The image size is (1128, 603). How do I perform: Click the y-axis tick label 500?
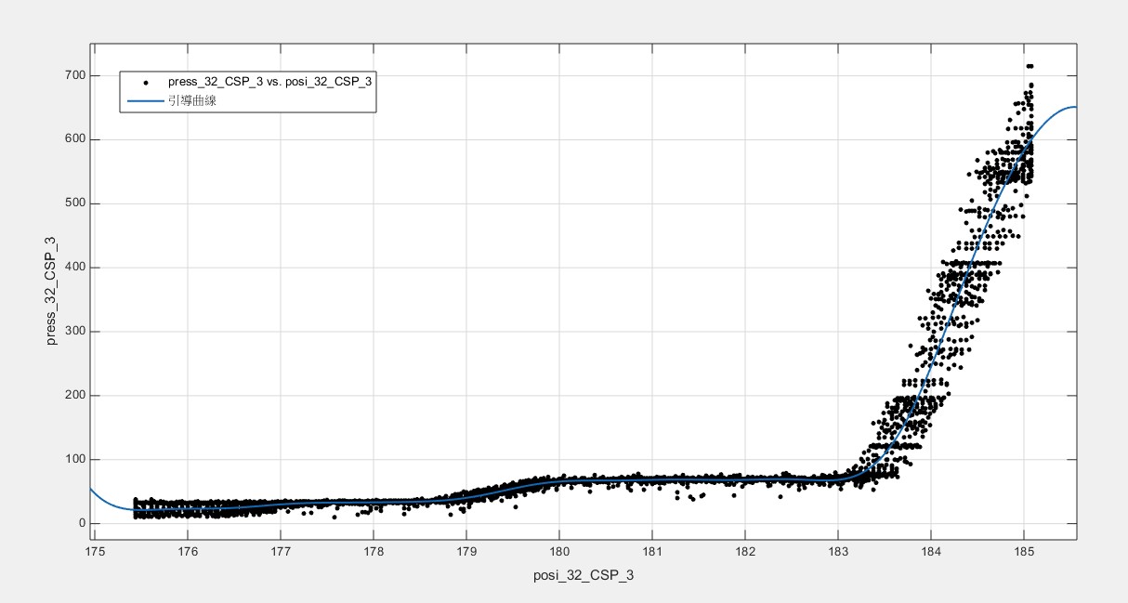click(x=74, y=203)
